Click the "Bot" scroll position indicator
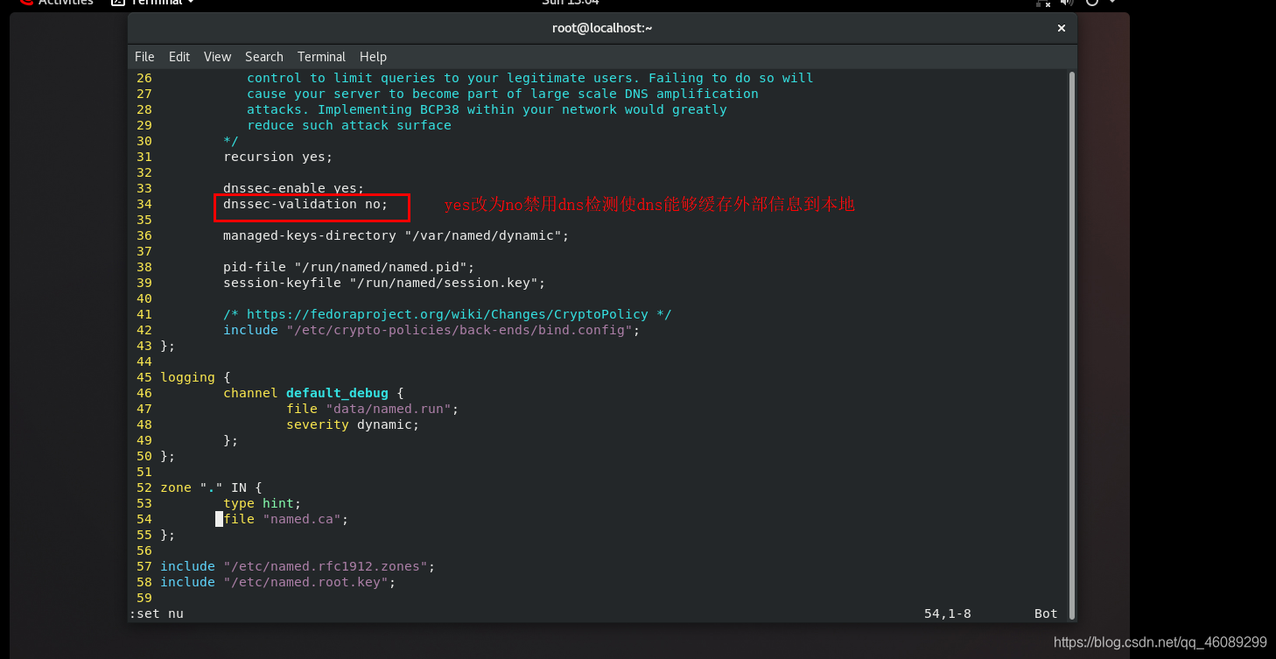 click(x=1046, y=613)
